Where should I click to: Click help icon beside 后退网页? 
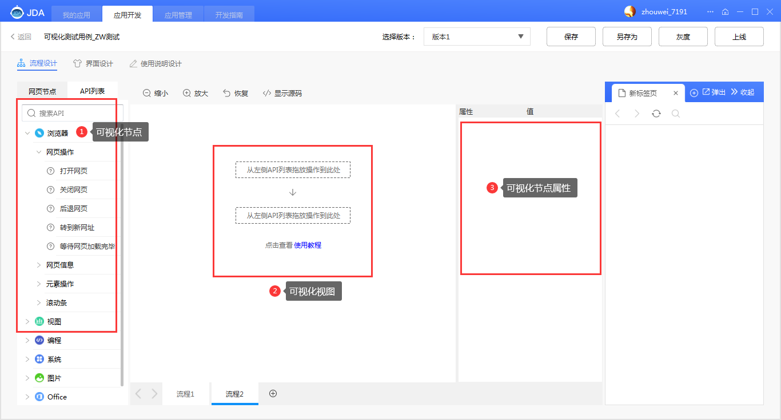coord(50,208)
